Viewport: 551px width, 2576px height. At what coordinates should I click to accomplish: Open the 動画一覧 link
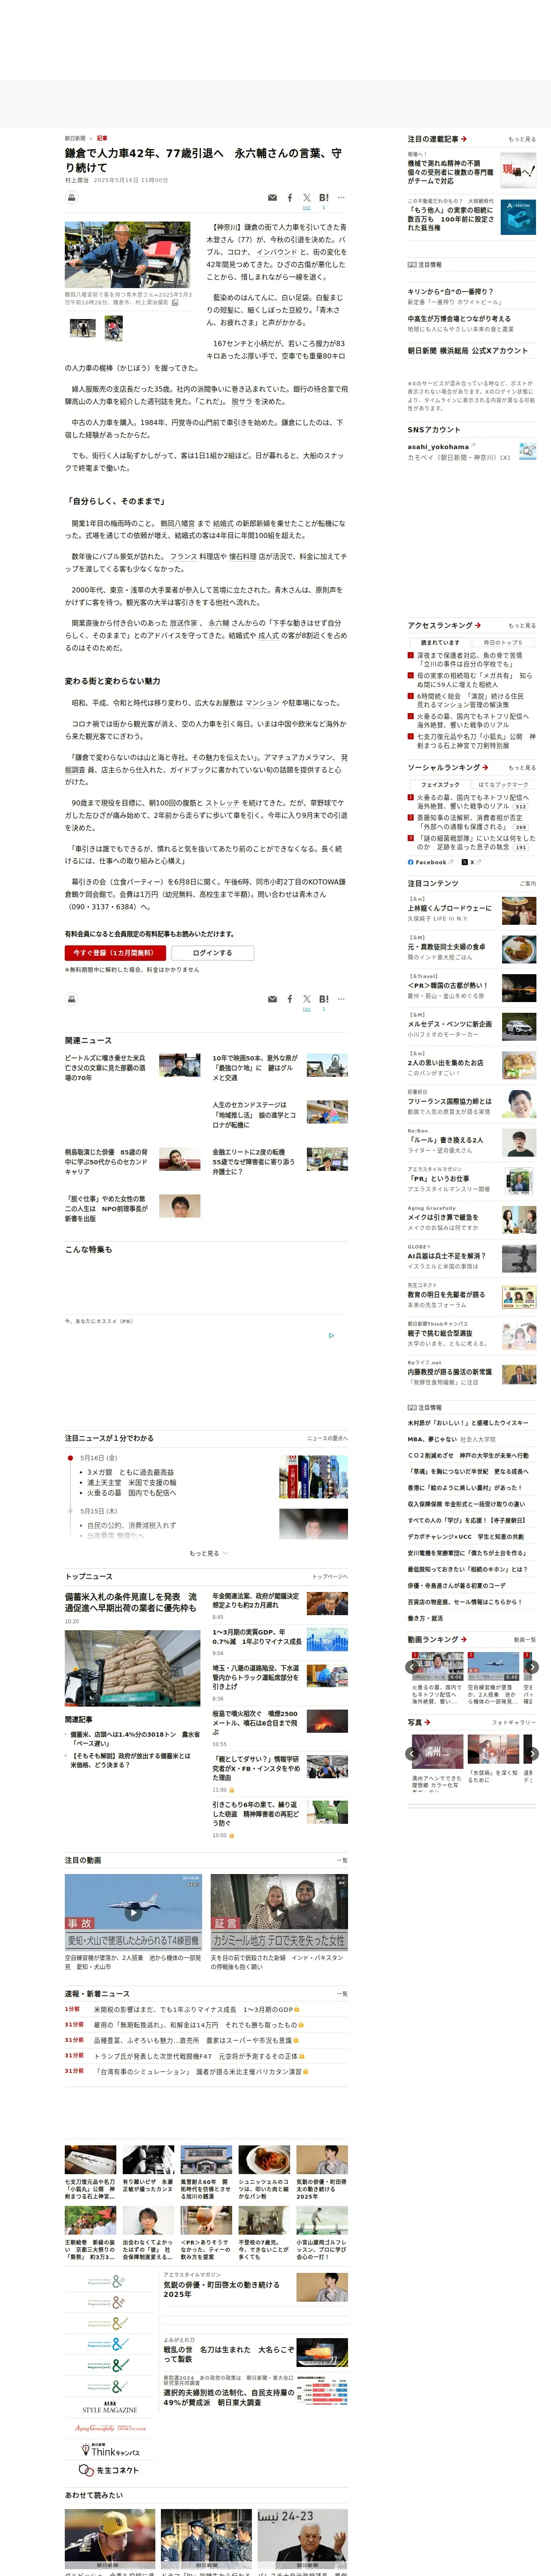[x=525, y=1639]
